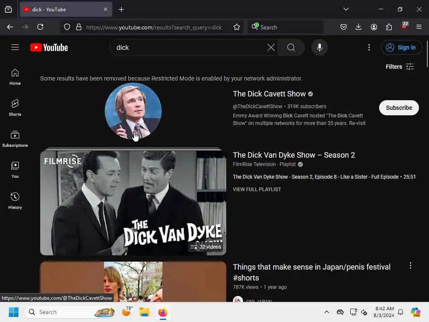Play Season 2, Episode 8 - Like a Sister
The height and width of the screenshot is (322, 429).
tap(324, 177)
